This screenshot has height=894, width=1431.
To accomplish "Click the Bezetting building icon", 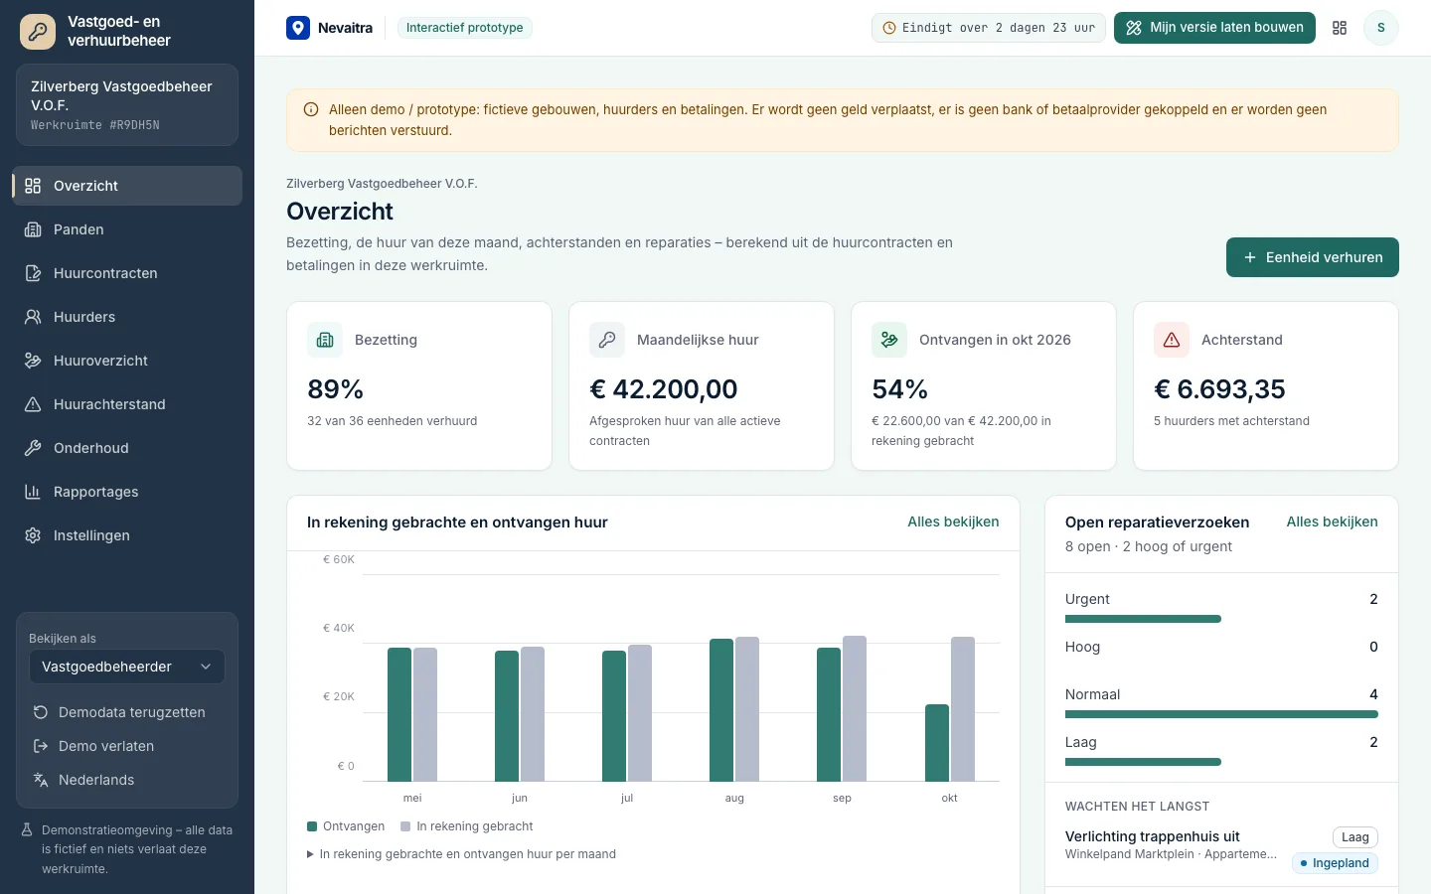I will point(325,340).
